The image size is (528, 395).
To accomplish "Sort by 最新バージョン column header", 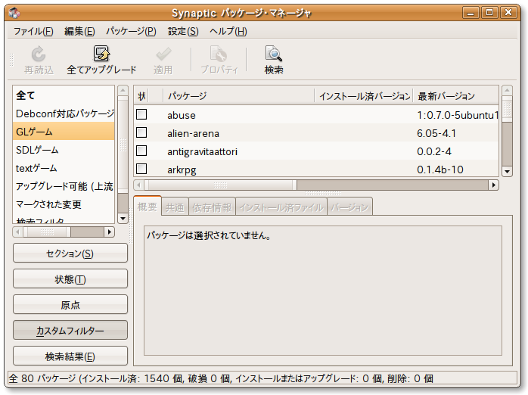I will 455,96.
